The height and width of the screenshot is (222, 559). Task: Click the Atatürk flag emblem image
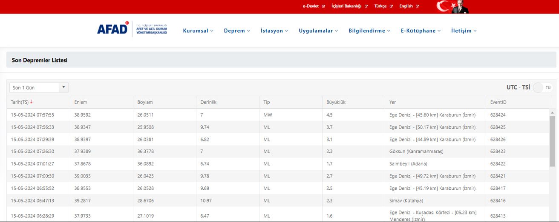tap(452, 6)
